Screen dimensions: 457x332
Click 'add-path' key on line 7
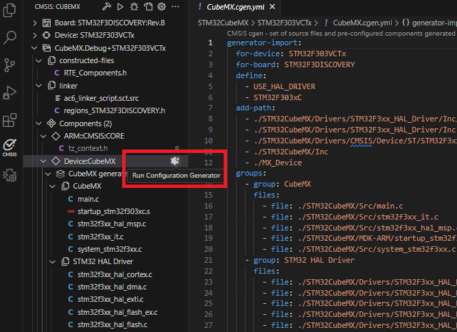pyautogui.click(x=253, y=108)
